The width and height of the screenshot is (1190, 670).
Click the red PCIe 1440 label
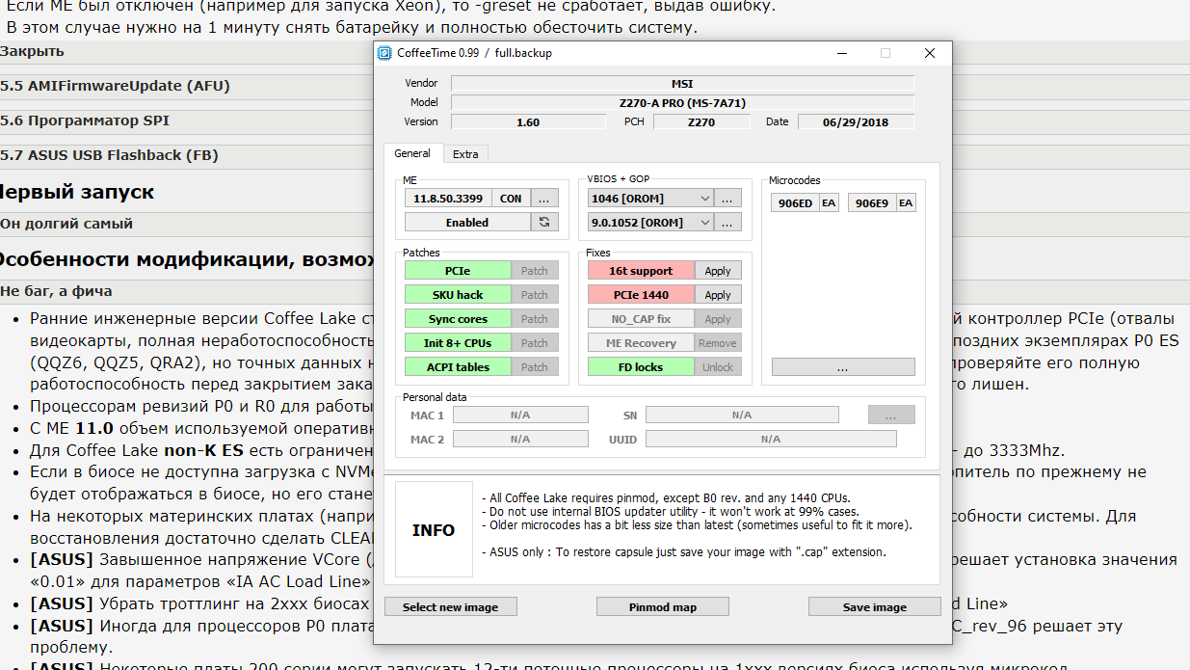pyautogui.click(x=641, y=295)
